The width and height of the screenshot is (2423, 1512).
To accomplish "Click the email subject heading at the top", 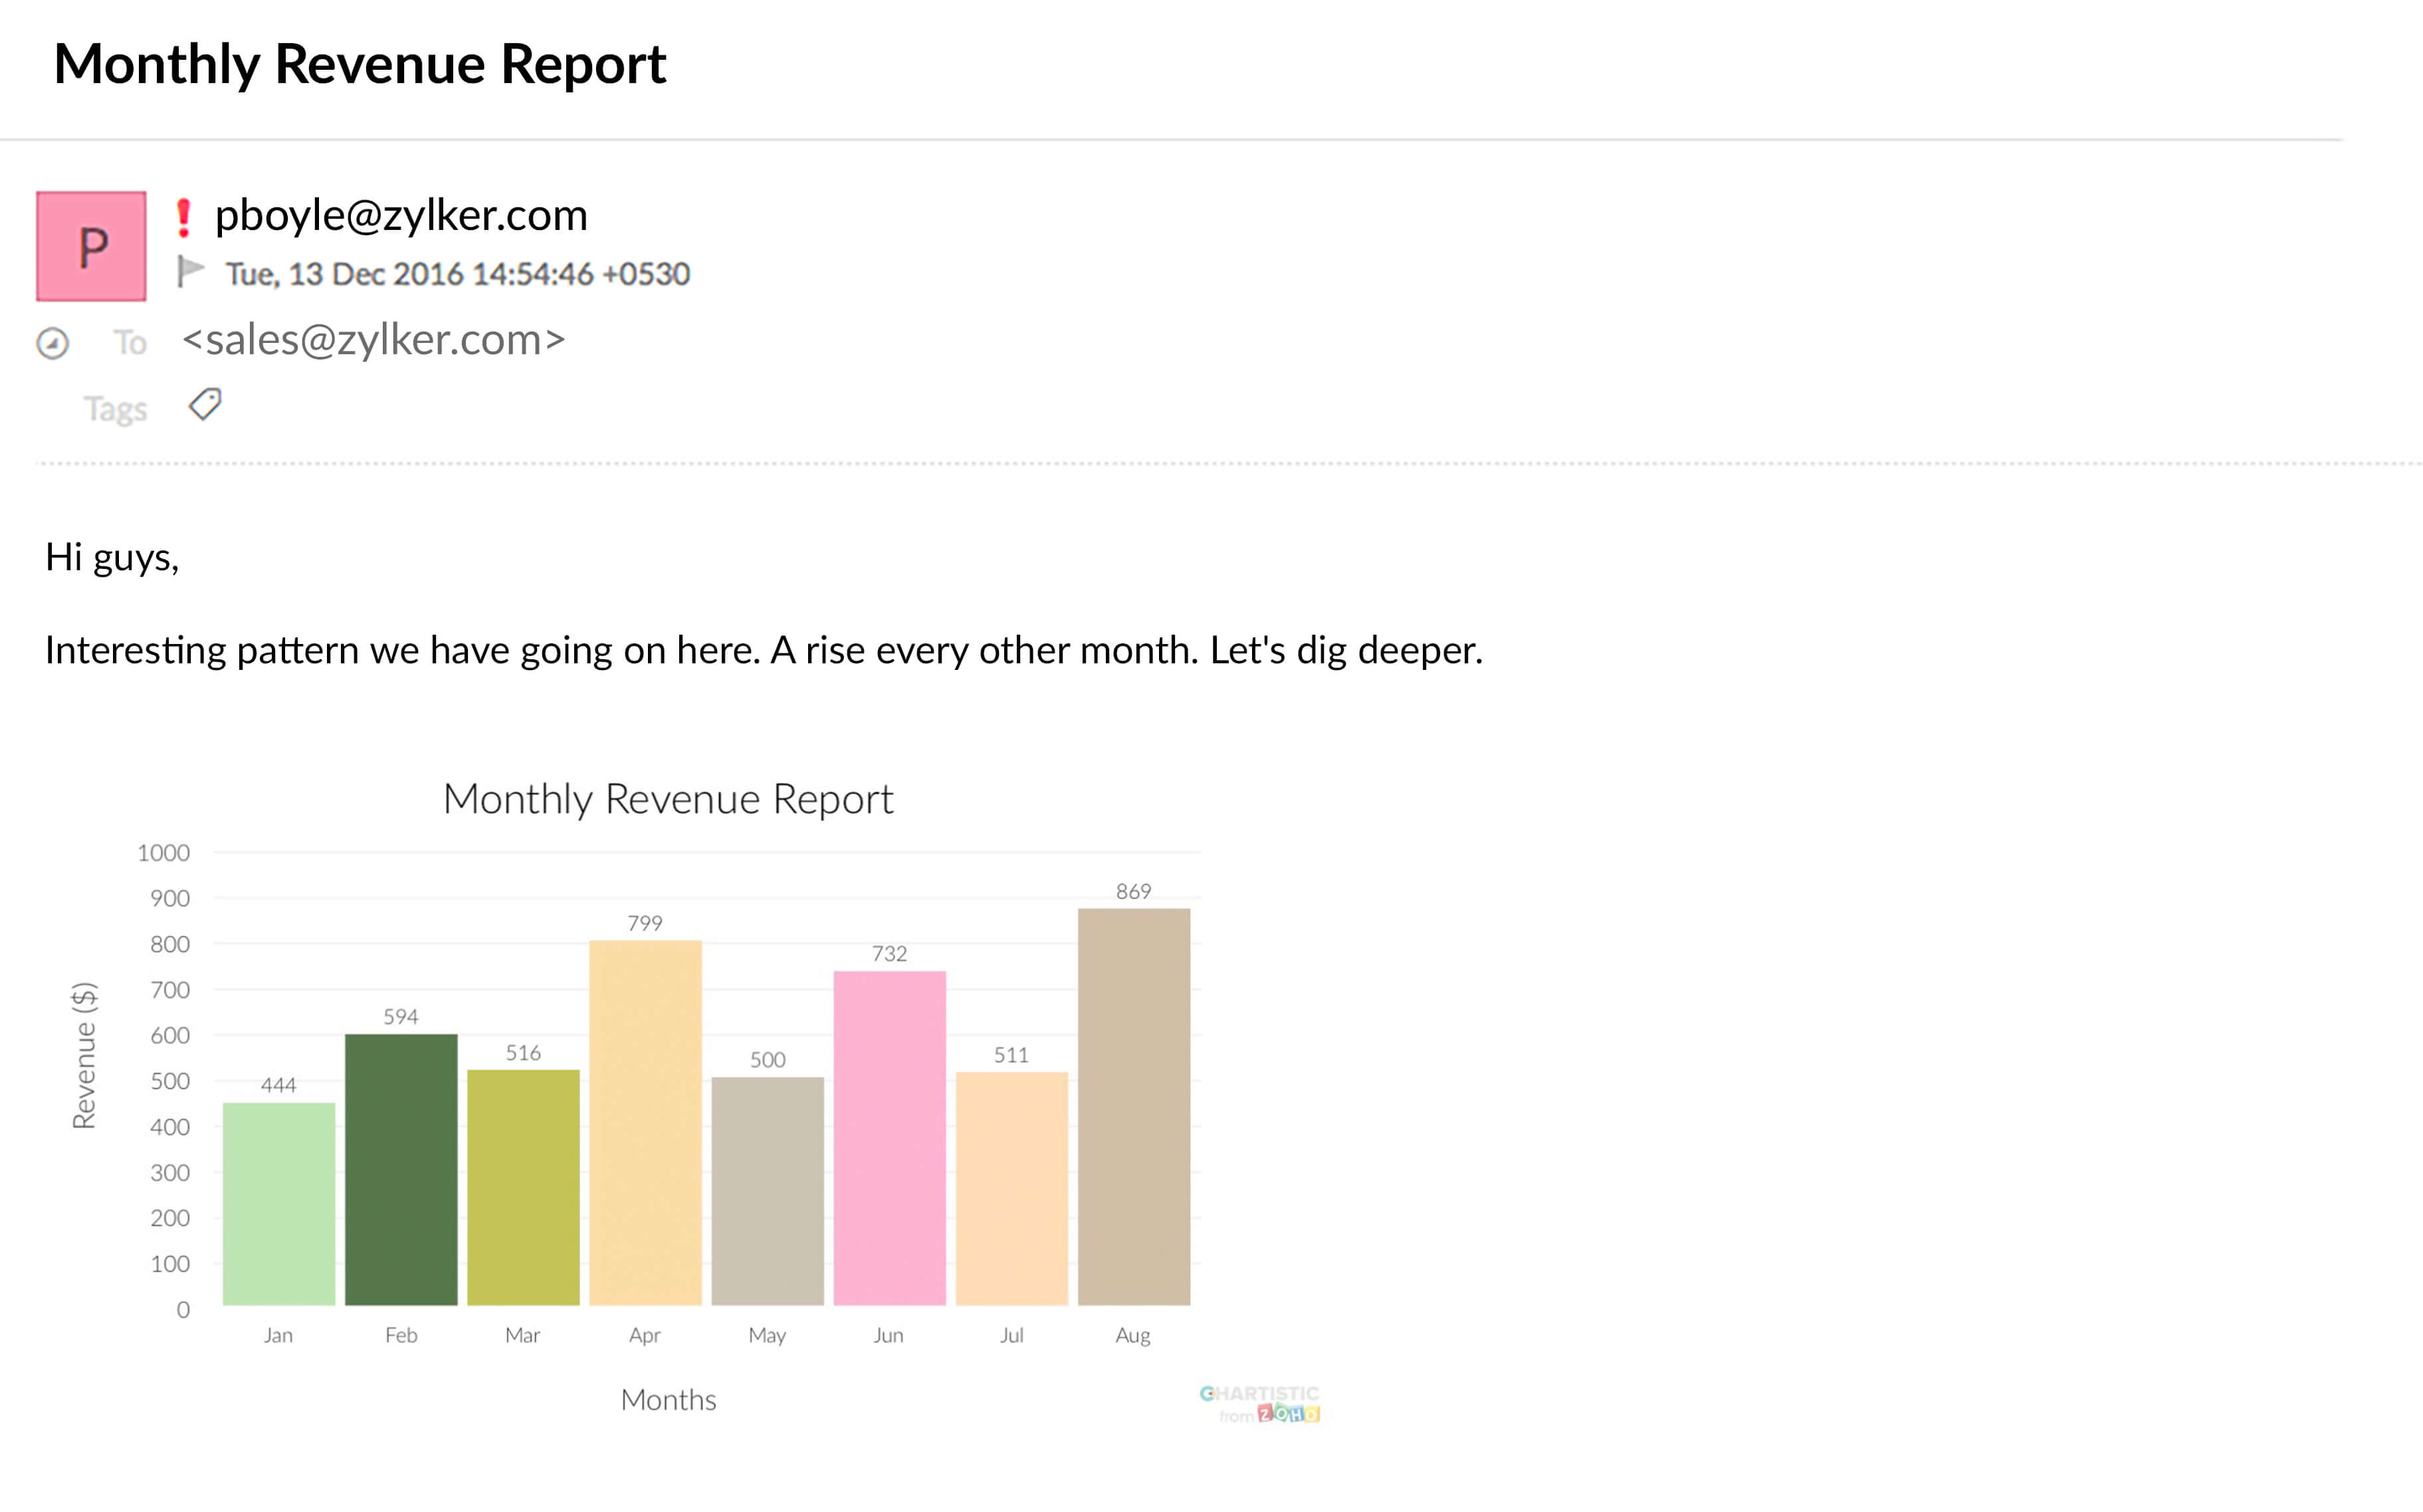I will [360, 65].
